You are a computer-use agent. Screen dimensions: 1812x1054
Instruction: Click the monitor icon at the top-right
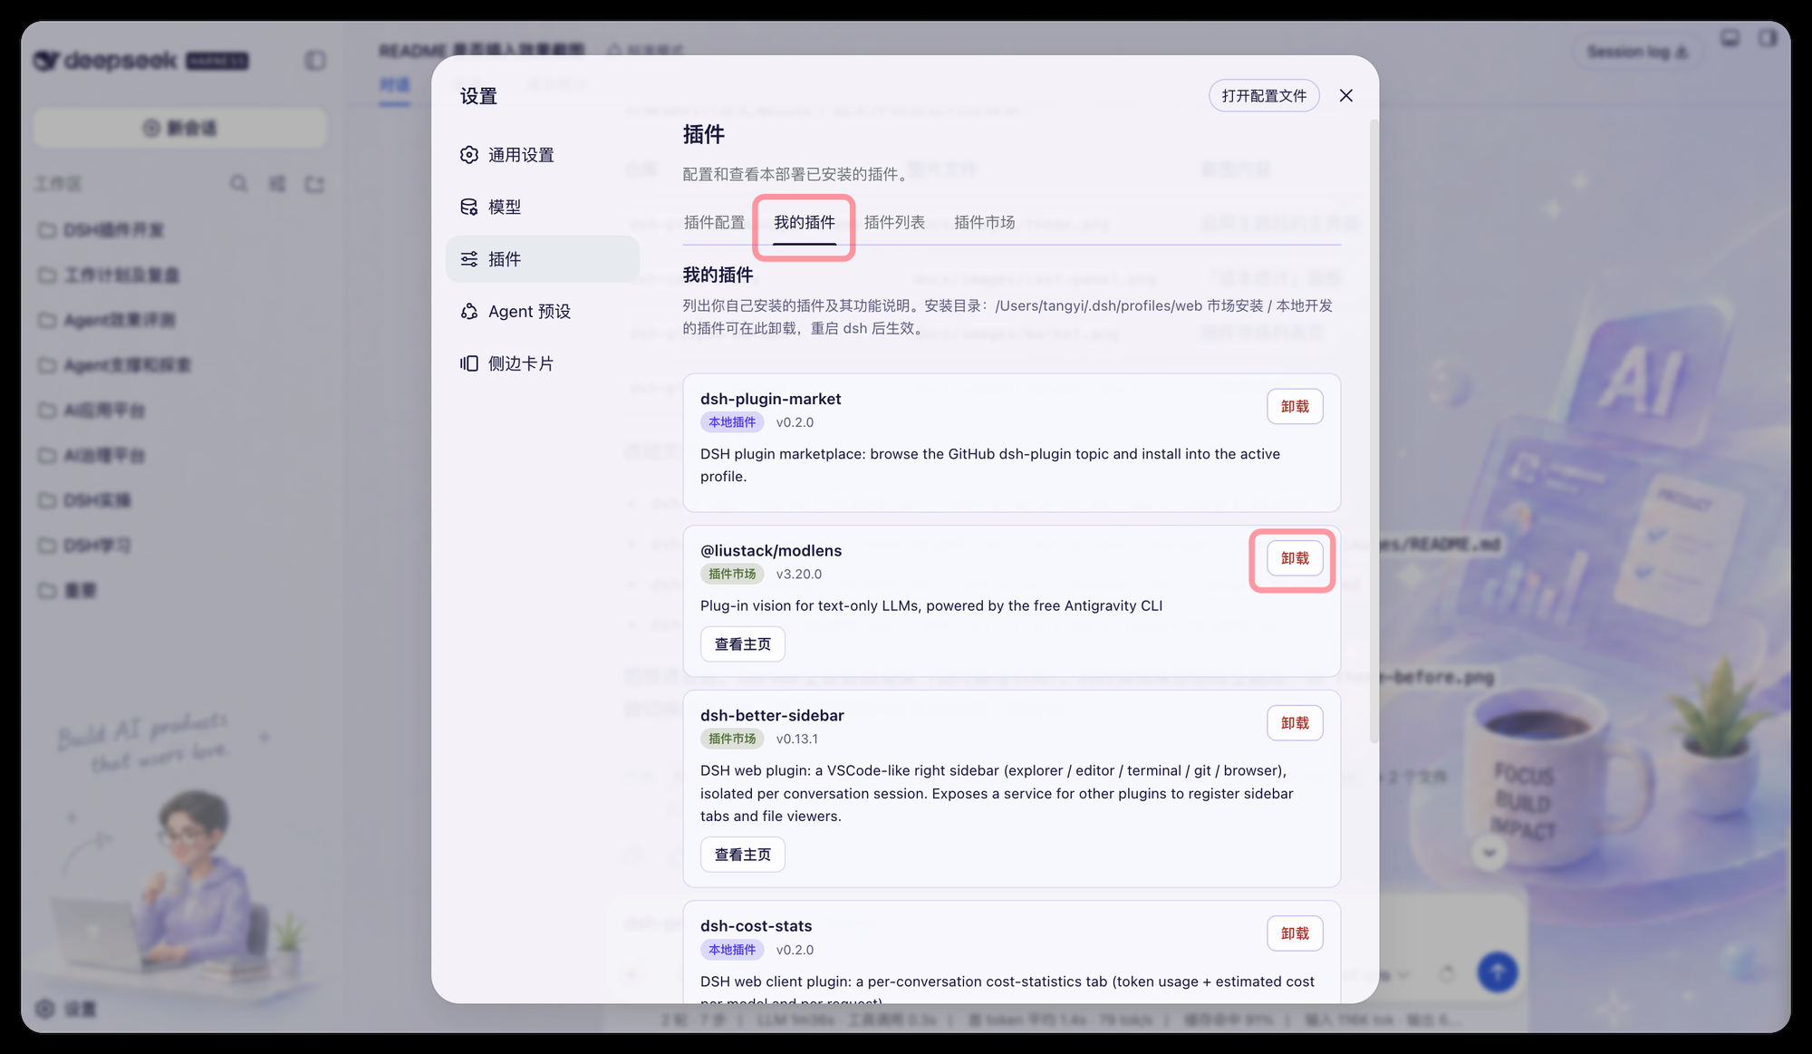tap(1730, 38)
